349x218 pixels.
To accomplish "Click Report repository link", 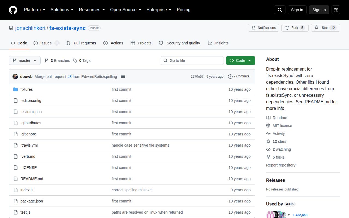I will coord(281,165).
